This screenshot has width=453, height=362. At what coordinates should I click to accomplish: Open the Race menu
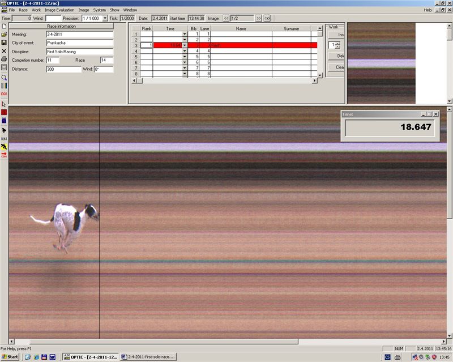tap(23, 10)
